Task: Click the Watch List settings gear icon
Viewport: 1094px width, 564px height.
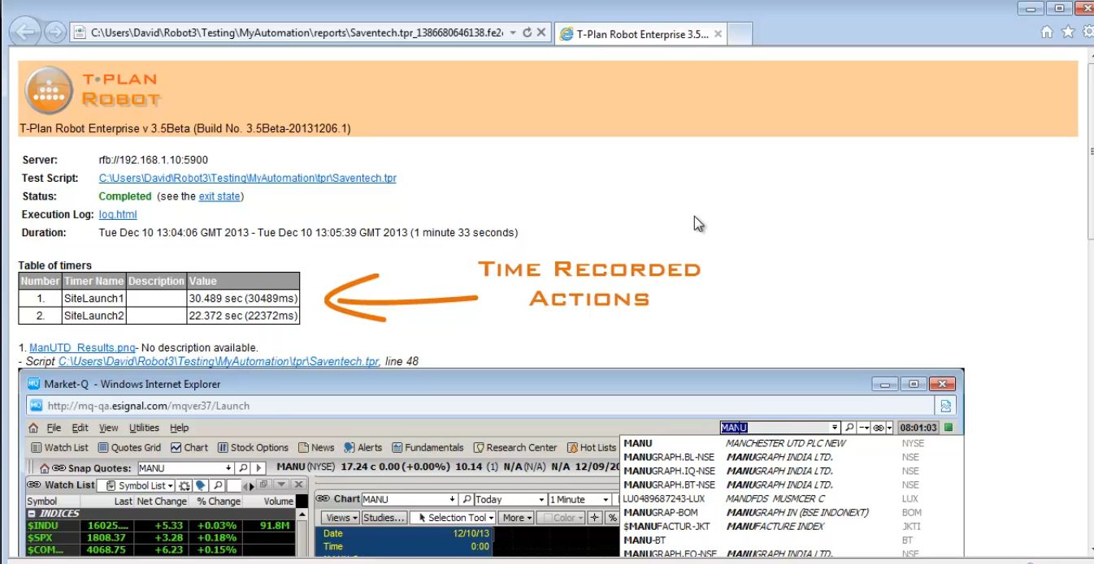Action: pyautogui.click(x=185, y=485)
